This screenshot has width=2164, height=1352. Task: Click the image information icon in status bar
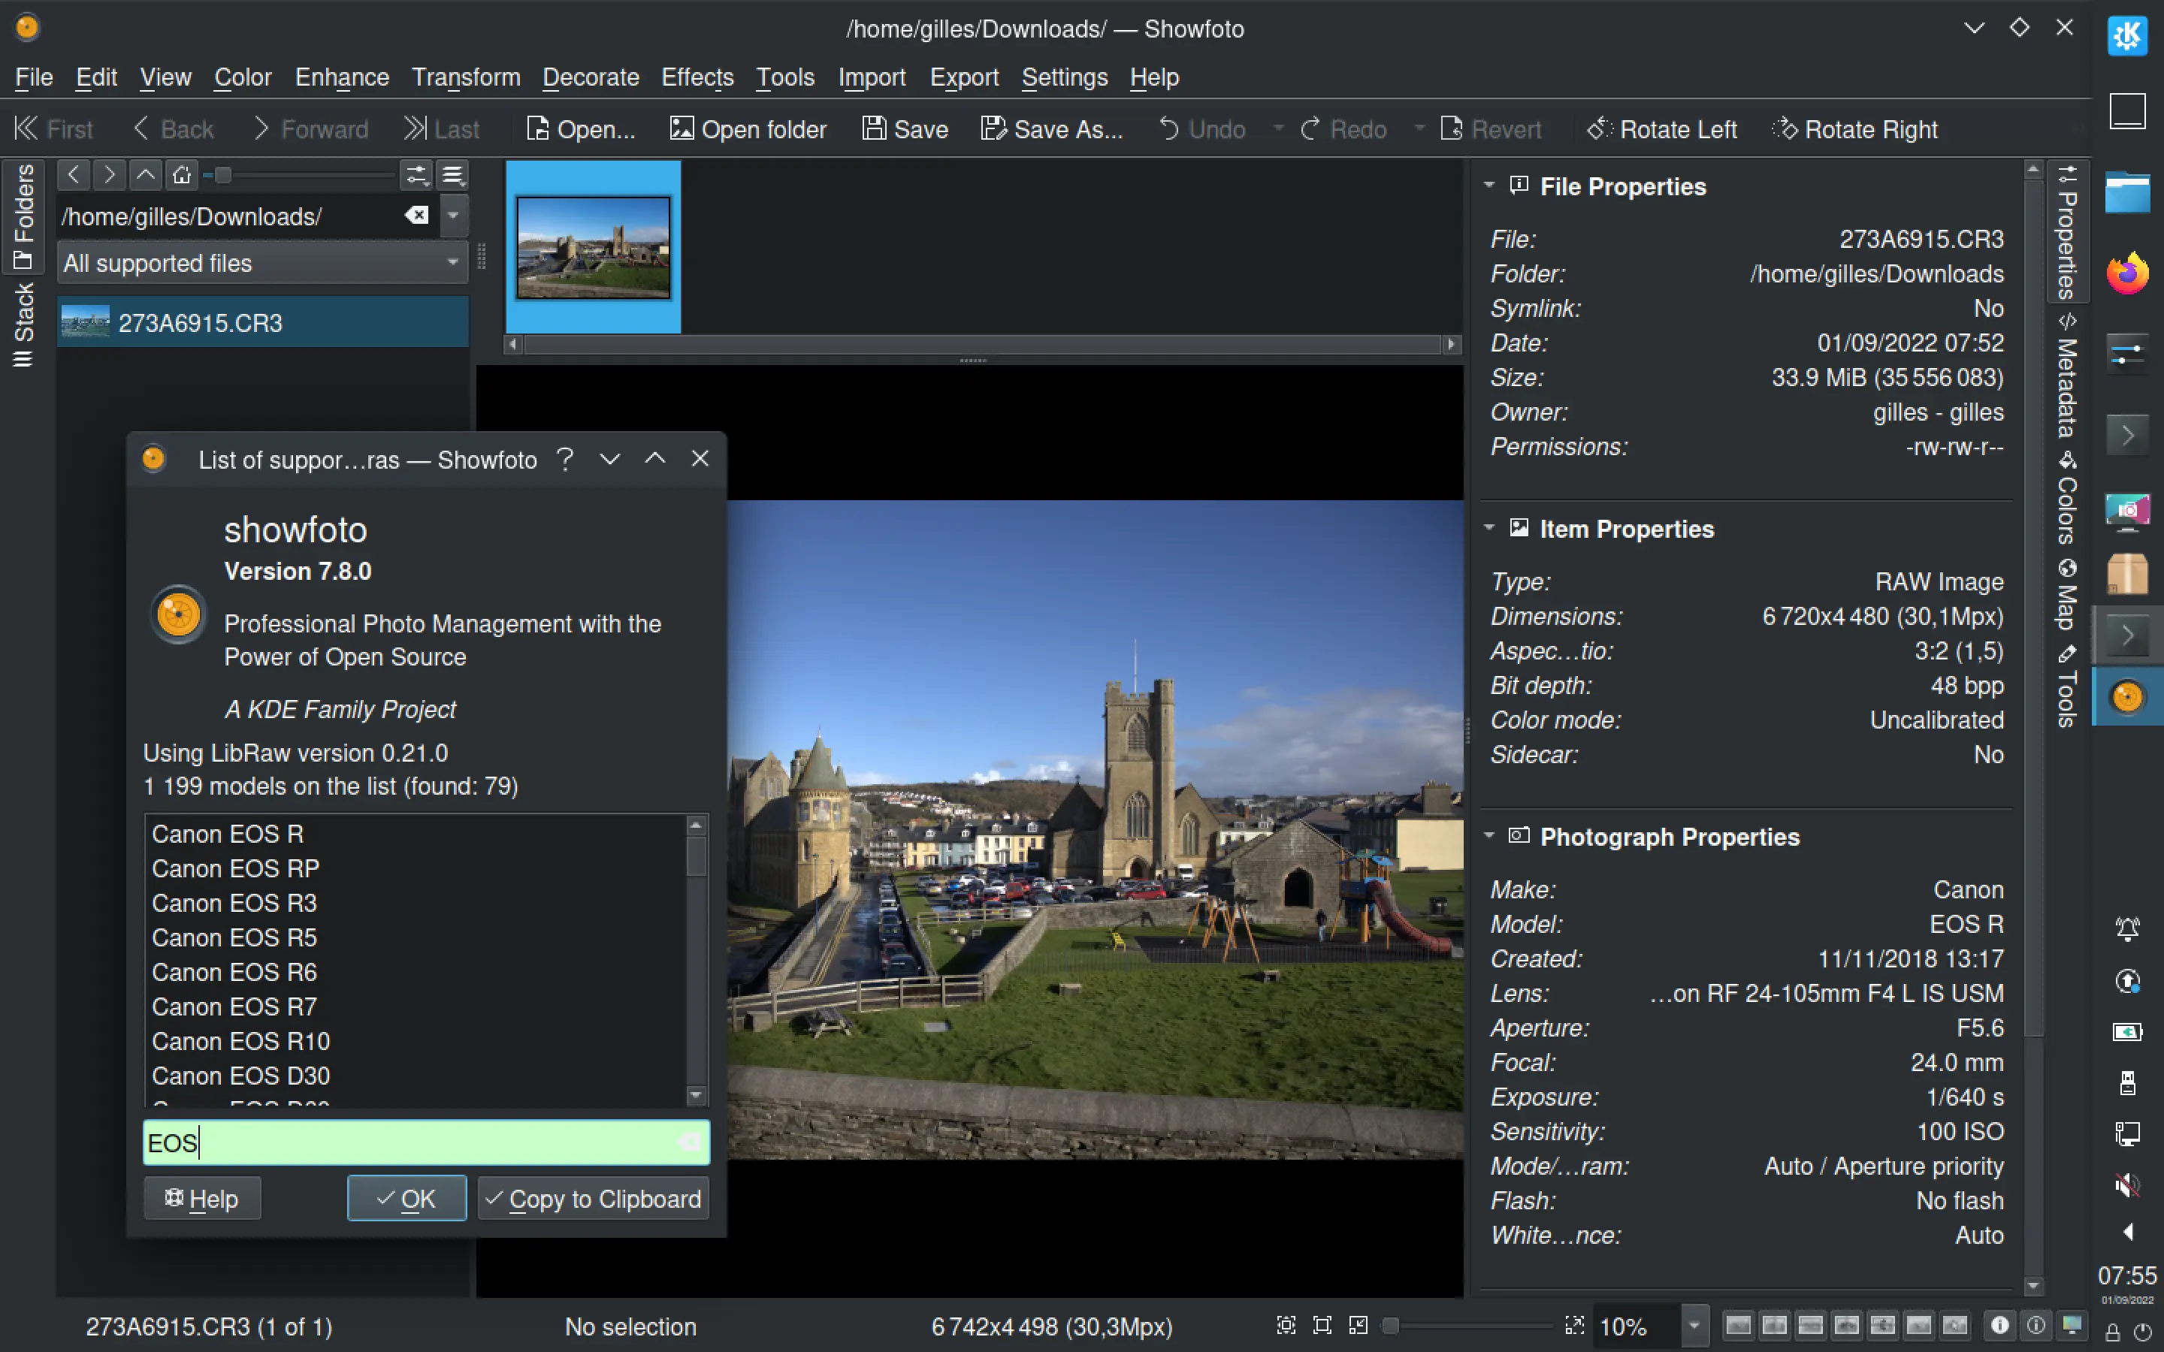coord(2000,1326)
